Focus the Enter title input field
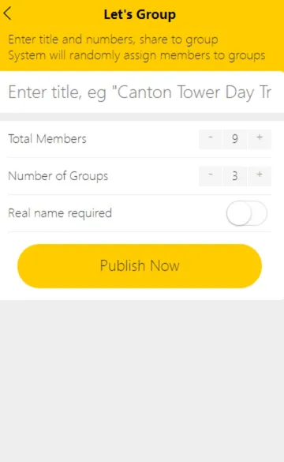Viewport: 284px width, 462px height. (x=140, y=92)
